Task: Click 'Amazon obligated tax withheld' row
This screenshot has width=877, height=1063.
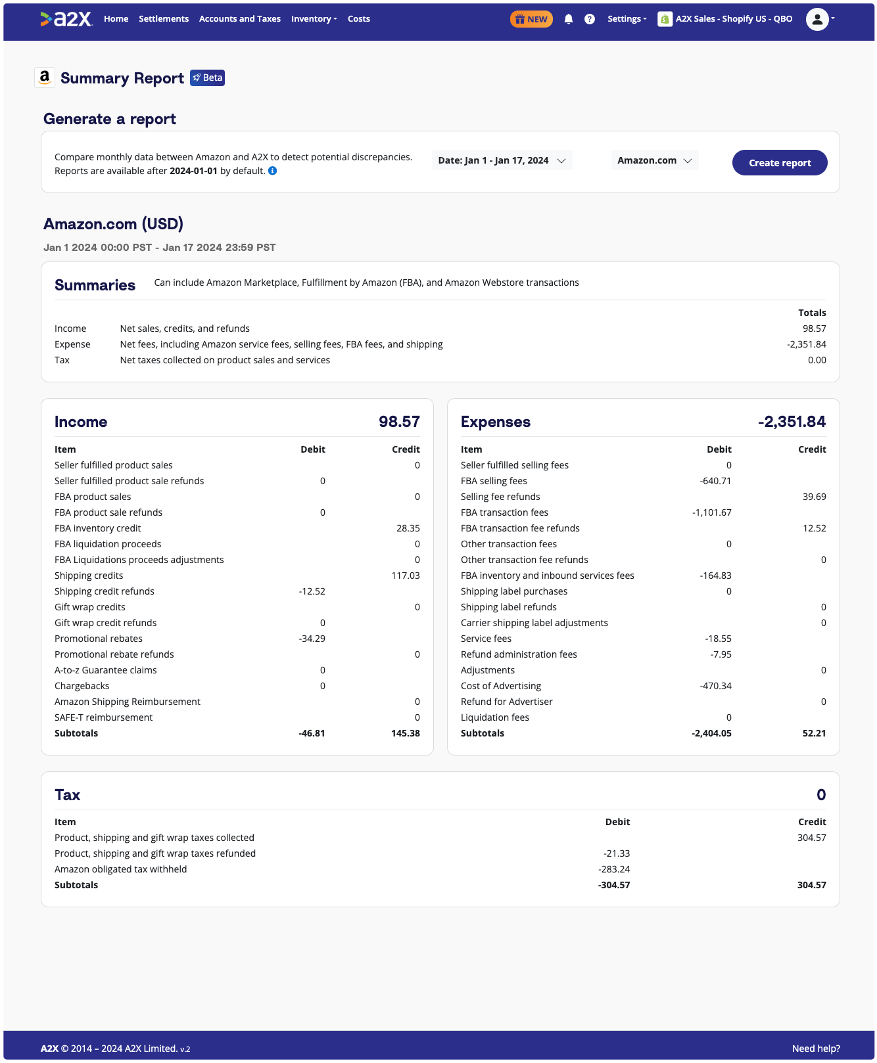Action: pyautogui.click(x=121, y=869)
